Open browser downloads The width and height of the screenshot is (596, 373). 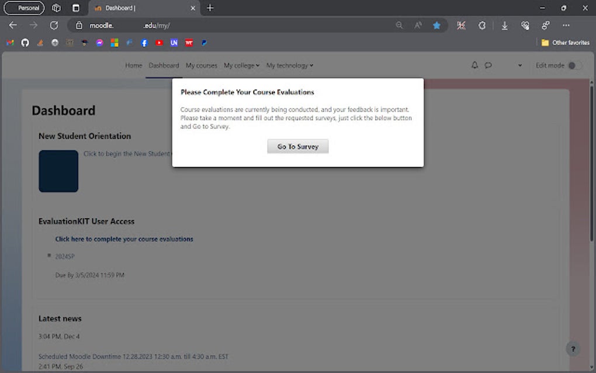point(504,25)
